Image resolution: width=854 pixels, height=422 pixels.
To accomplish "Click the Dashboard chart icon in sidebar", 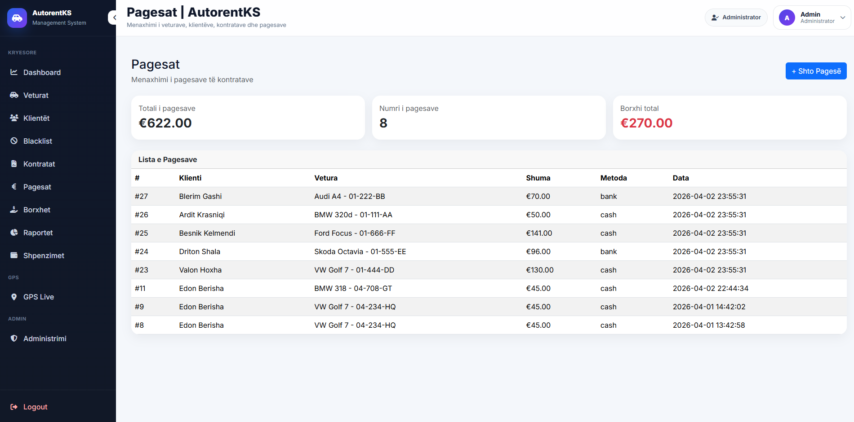I will (x=14, y=72).
